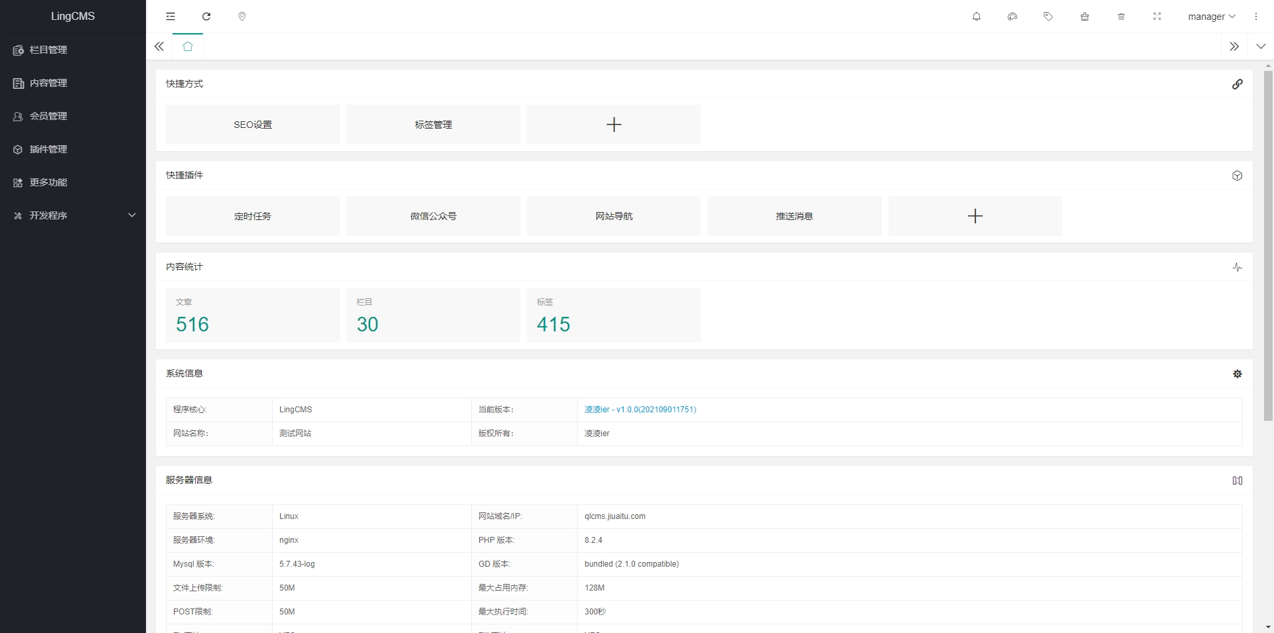Click the gear icon in 系统信息 panel

click(1238, 374)
